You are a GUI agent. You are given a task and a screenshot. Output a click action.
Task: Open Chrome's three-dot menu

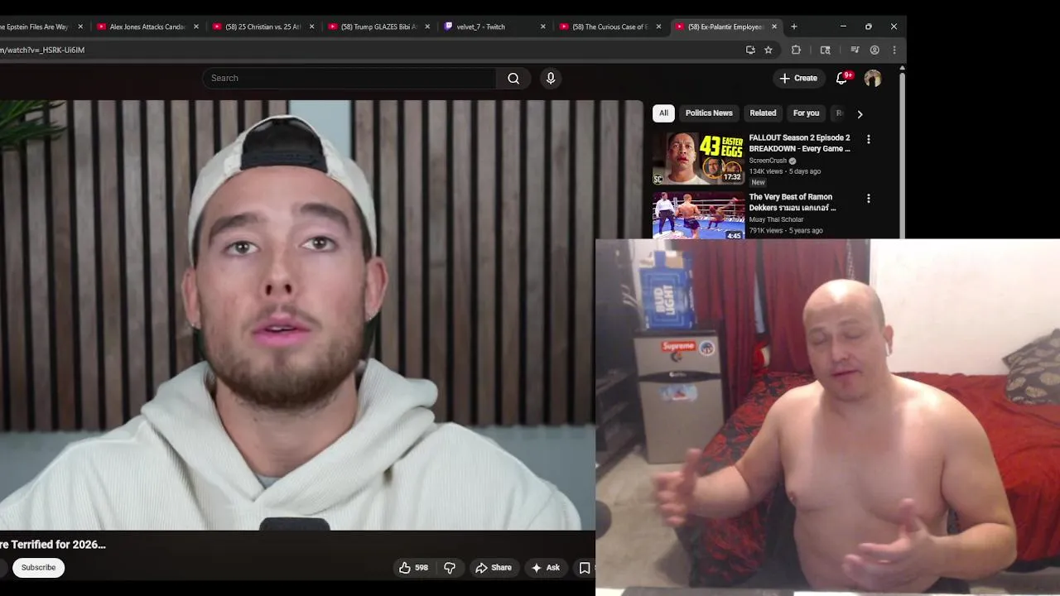click(x=894, y=50)
